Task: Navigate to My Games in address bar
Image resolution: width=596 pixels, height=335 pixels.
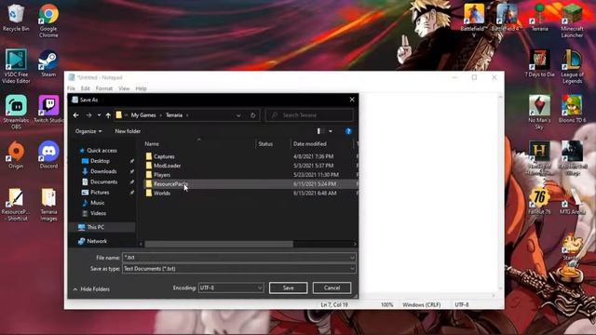Action: pos(143,115)
